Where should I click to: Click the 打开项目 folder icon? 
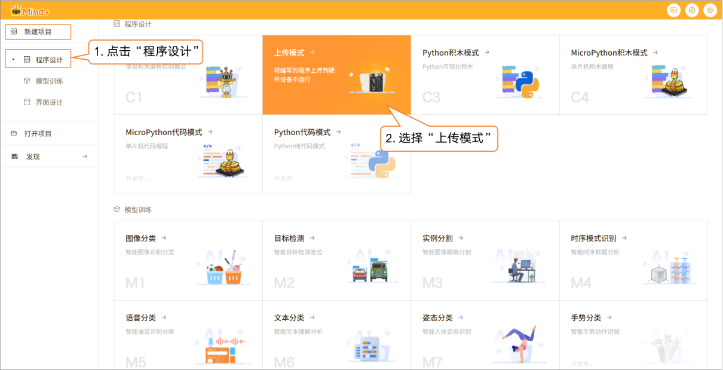pyautogui.click(x=14, y=133)
